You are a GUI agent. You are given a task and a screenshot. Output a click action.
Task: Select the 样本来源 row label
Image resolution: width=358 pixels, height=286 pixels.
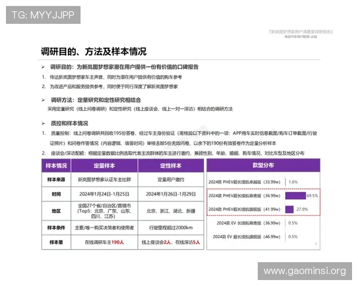(56, 180)
